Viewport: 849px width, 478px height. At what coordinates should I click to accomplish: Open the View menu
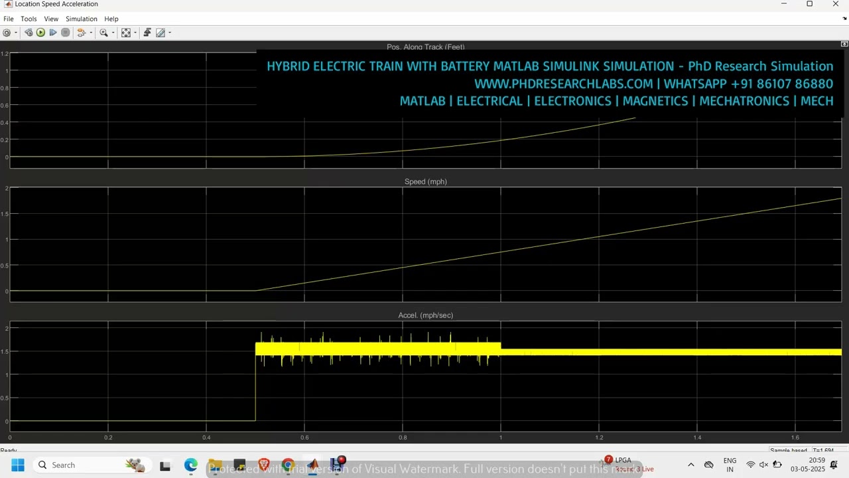pyautogui.click(x=51, y=19)
